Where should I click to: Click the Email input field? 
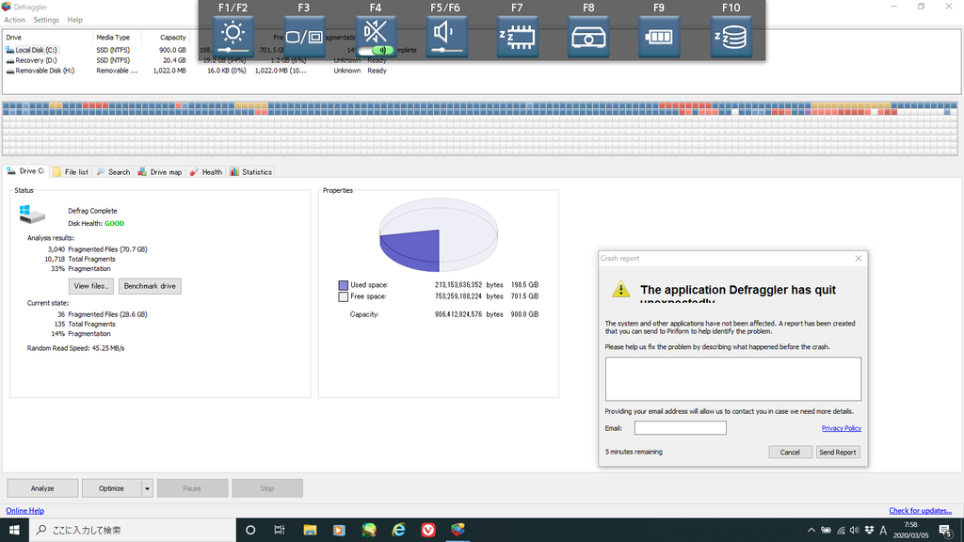coord(680,428)
